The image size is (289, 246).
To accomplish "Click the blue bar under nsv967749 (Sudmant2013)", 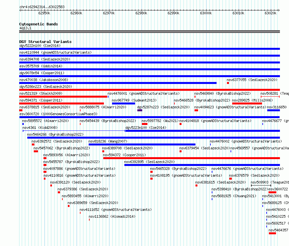I will (123, 103).
